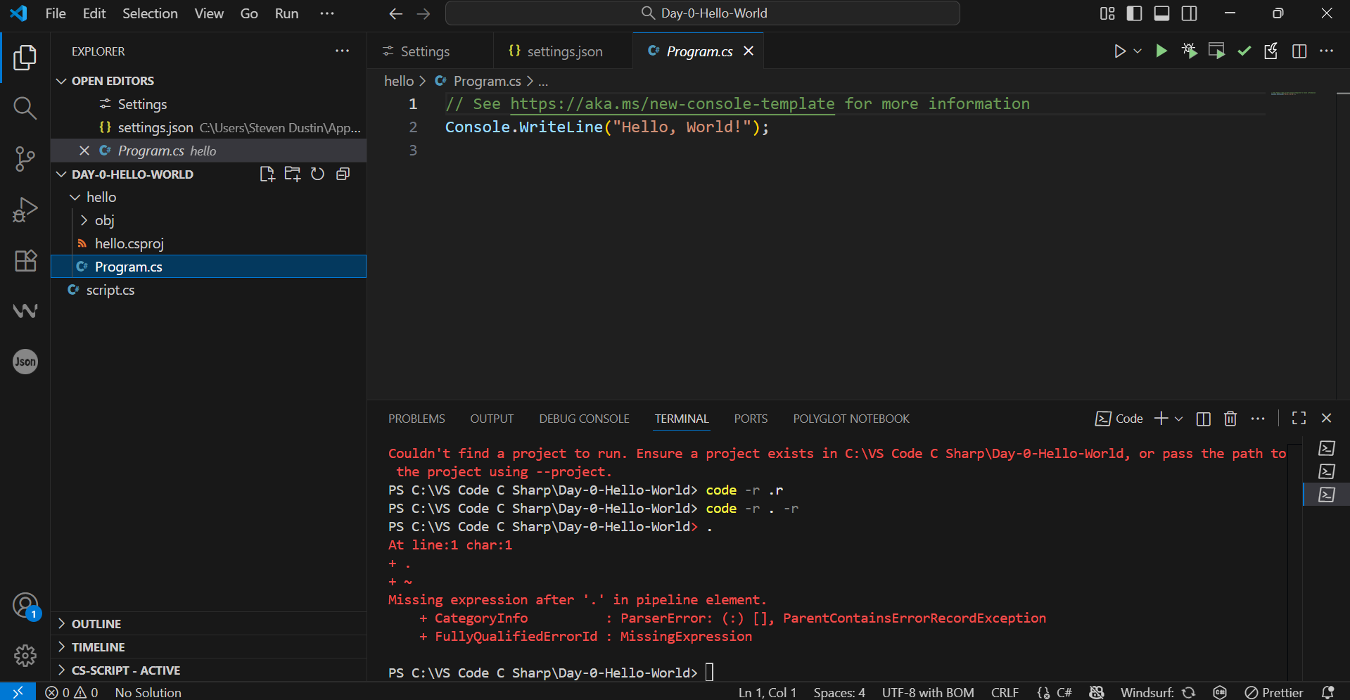The image size is (1350, 700).
Task: Kill terminal using the trash icon
Action: [x=1230, y=419]
